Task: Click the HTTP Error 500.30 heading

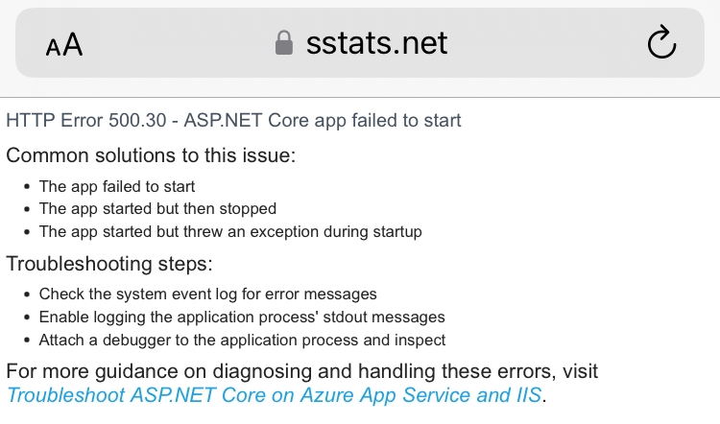Action: click(x=233, y=121)
